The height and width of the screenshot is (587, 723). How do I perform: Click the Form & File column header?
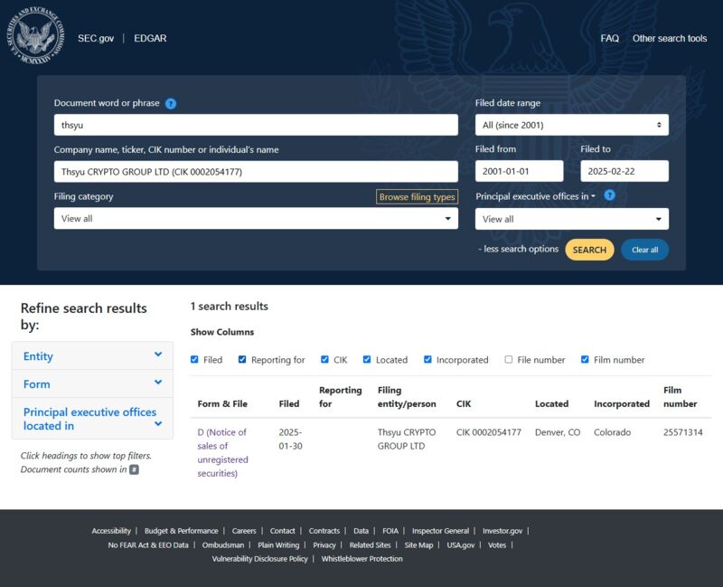pyautogui.click(x=222, y=403)
